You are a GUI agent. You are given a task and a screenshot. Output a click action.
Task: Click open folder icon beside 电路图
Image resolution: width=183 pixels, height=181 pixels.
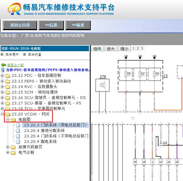click(x=13, y=120)
